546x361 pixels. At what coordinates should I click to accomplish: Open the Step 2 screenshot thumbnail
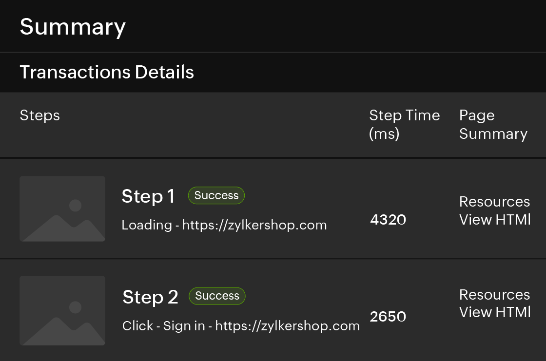click(62, 310)
